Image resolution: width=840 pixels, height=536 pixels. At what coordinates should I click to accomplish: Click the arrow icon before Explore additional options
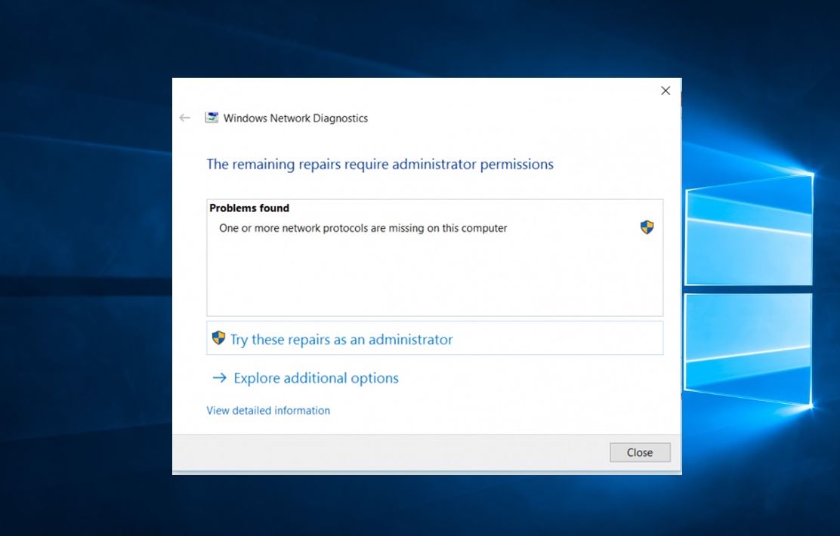[219, 378]
